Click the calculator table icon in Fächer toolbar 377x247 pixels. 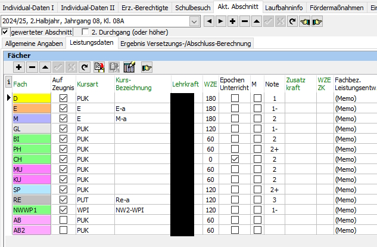coord(129,67)
